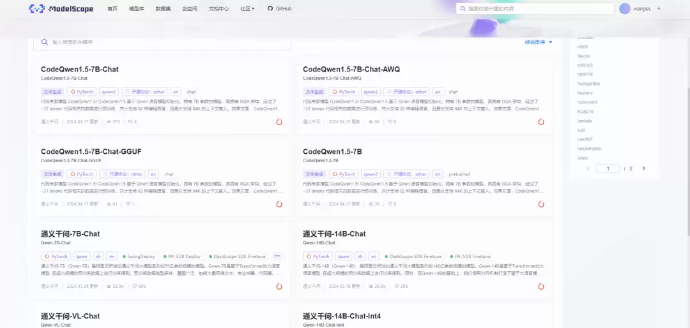The width and height of the screenshot is (690, 328).
Task: Select user Loki007 in the sidebar list
Action: click(585, 139)
